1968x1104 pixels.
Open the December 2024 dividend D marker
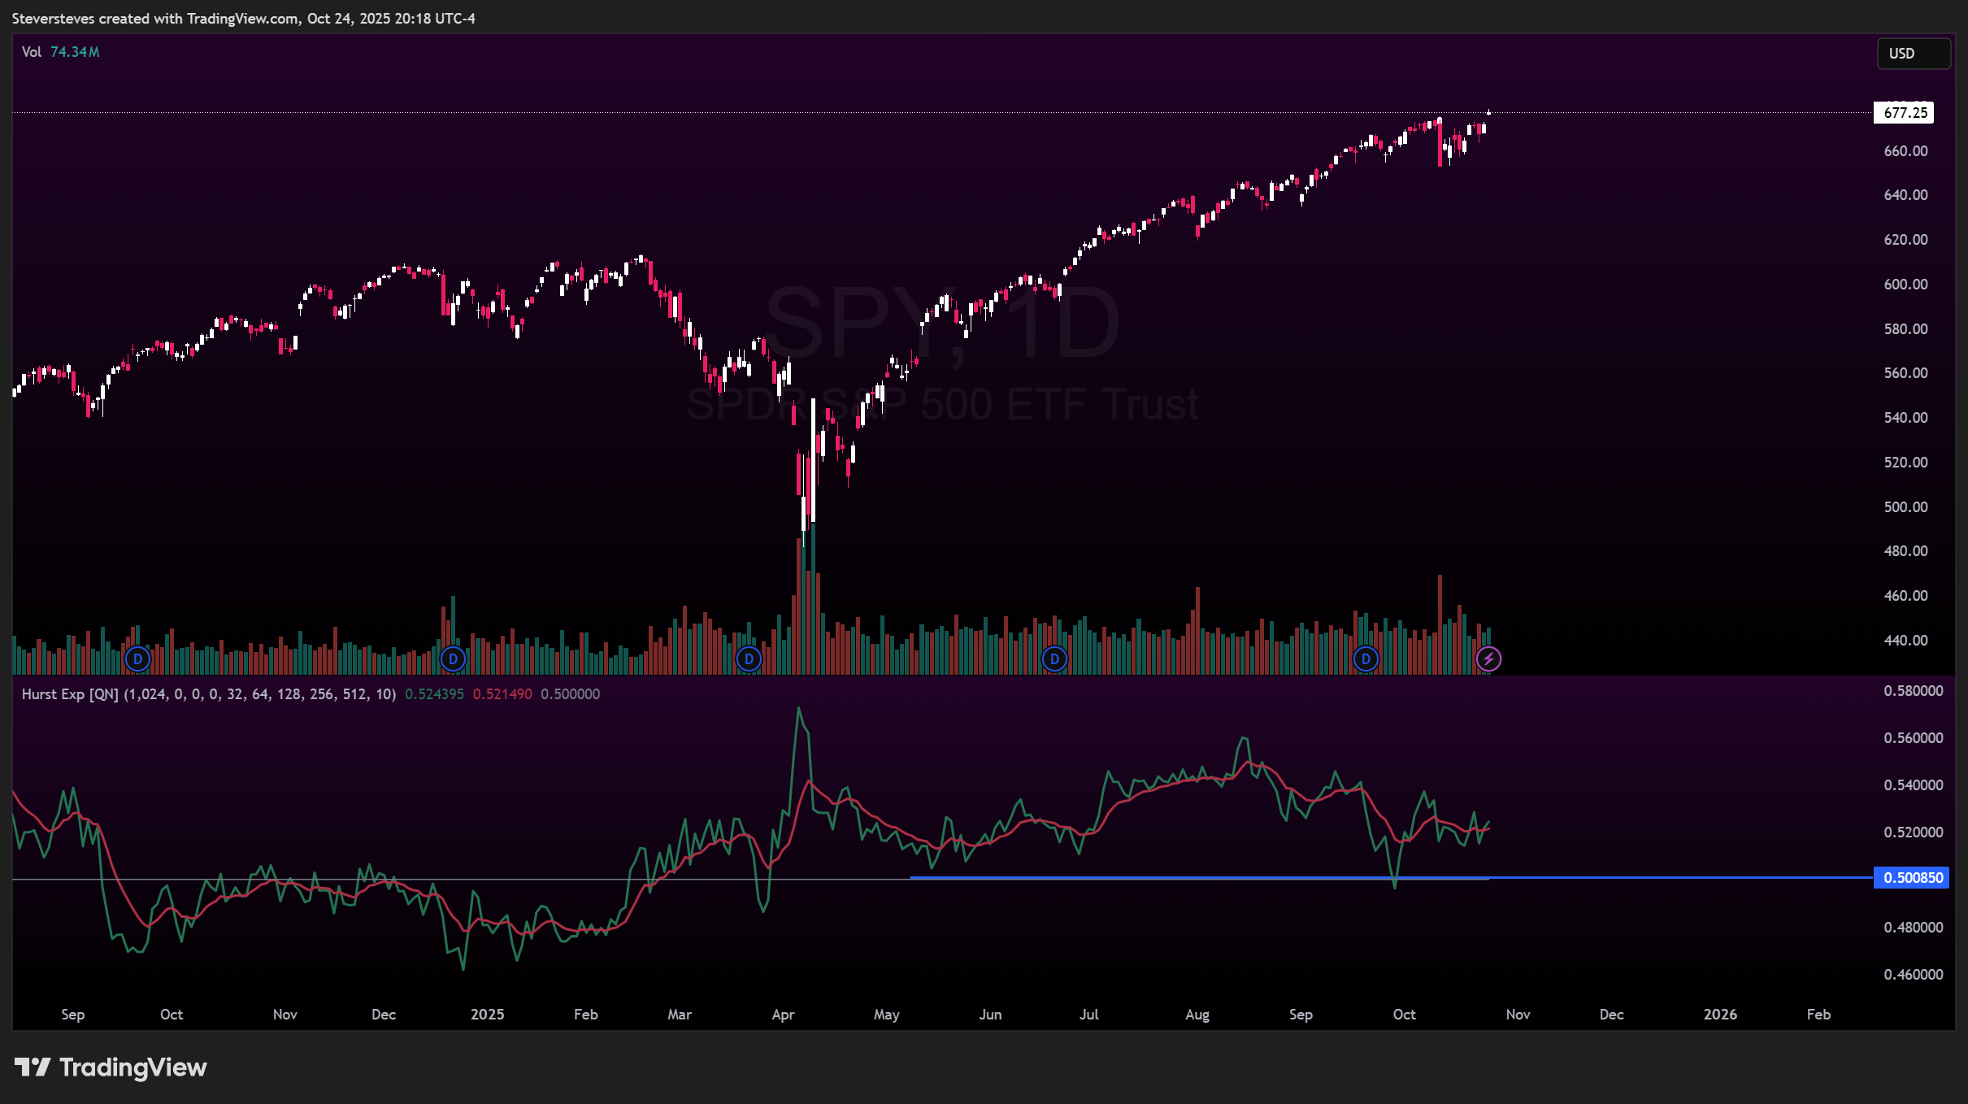[453, 658]
